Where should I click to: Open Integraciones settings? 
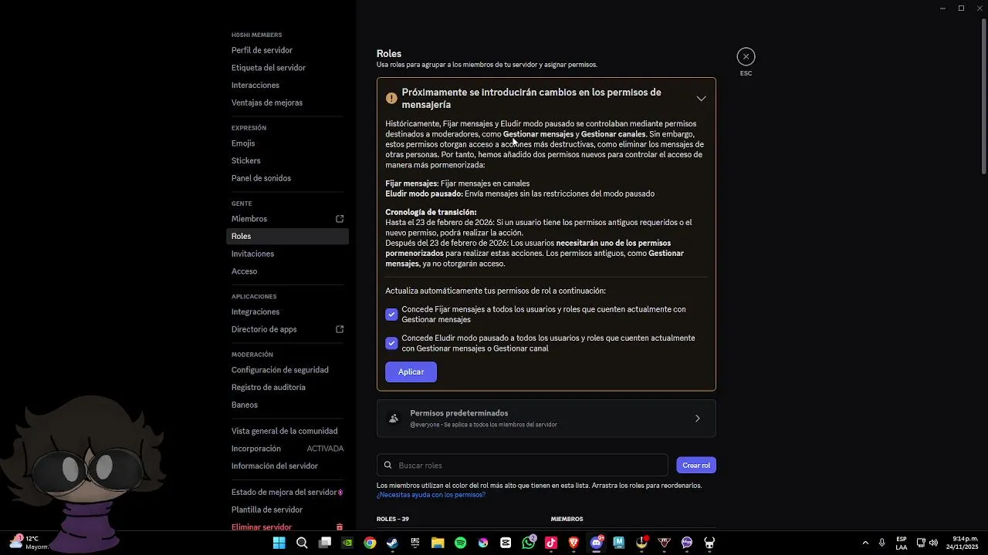[255, 312]
